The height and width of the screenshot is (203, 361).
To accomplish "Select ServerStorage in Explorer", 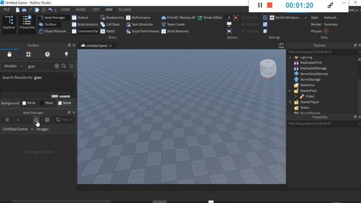I will tap(310, 80).
